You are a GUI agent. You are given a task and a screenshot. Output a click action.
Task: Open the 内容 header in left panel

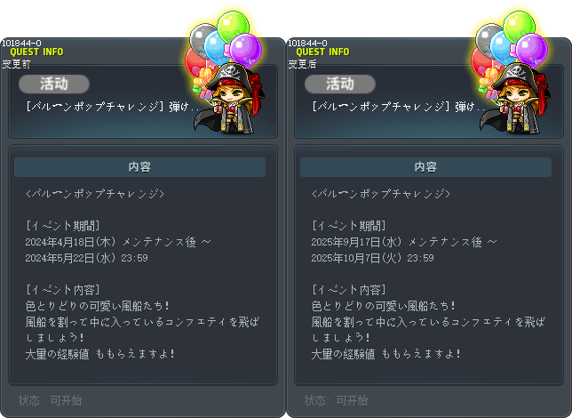pyautogui.click(x=139, y=167)
